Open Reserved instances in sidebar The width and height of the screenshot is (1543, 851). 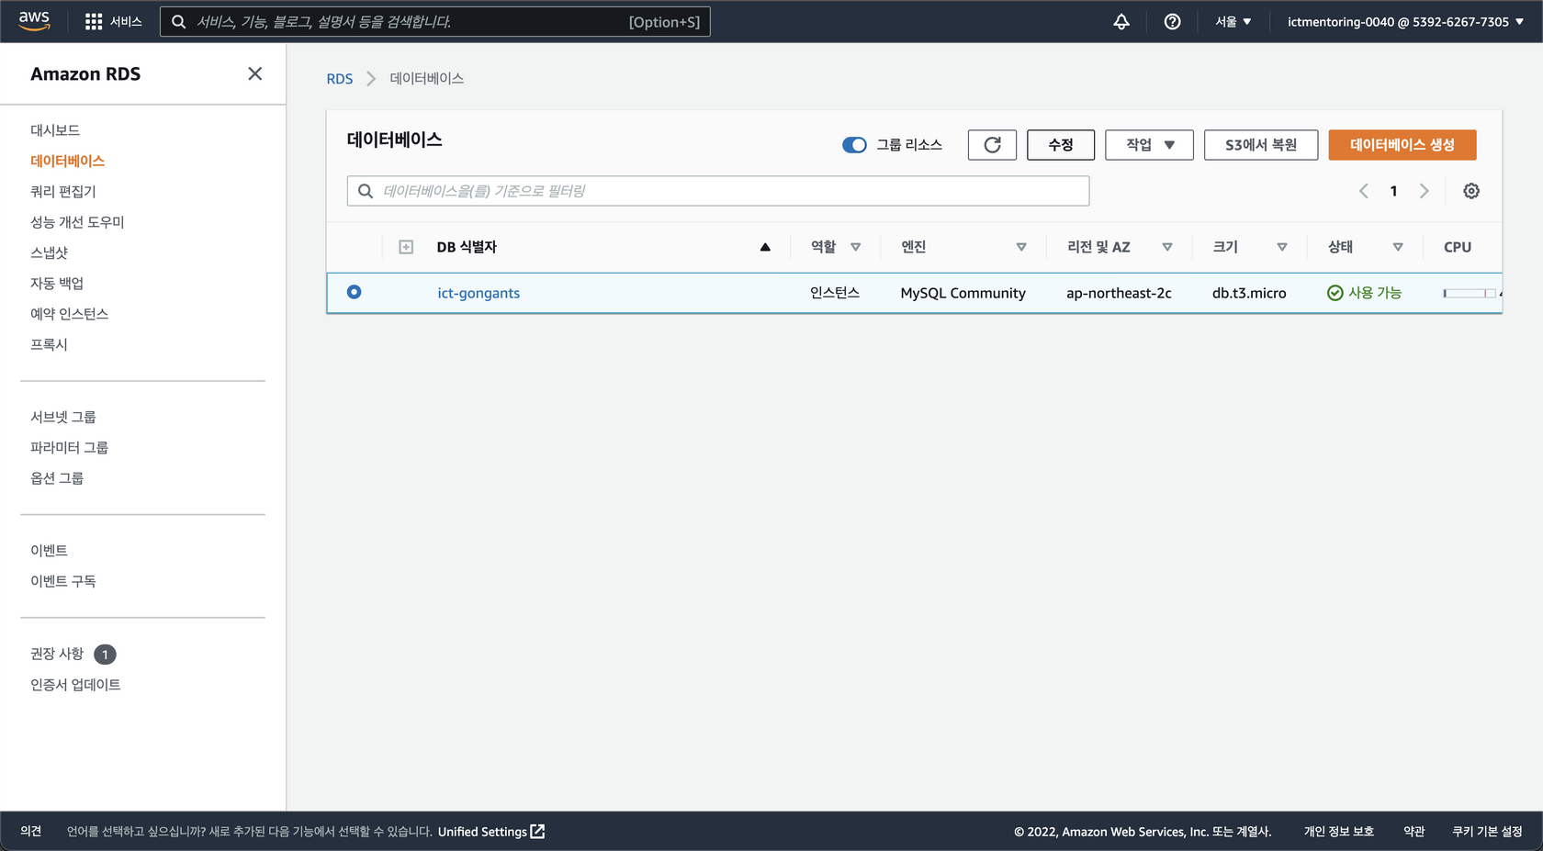click(x=70, y=314)
